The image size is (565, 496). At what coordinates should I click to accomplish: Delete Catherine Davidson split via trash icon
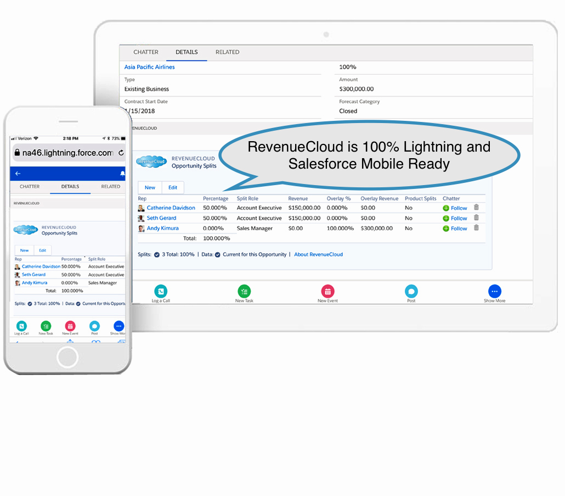coord(476,208)
